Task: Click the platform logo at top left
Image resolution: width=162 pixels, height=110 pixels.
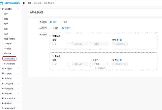Action: 10,3
